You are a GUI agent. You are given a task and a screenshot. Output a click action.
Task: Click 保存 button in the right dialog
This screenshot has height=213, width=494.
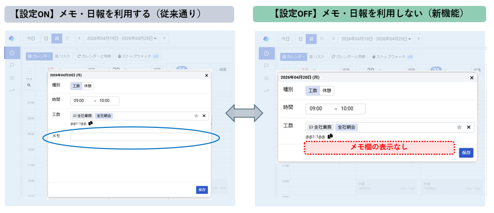(x=466, y=152)
